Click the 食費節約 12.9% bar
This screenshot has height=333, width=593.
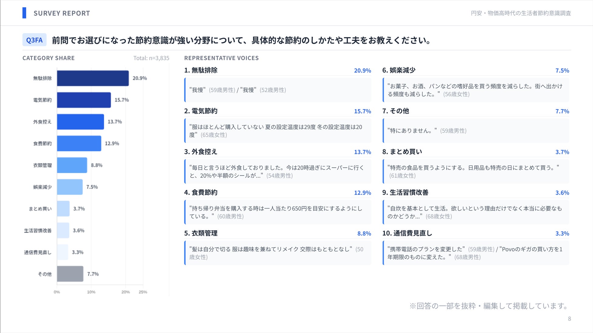point(79,143)
